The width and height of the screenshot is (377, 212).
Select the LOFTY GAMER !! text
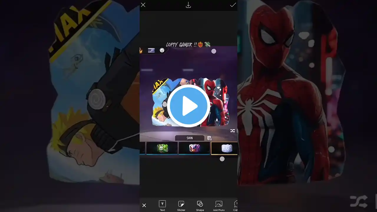188,45
